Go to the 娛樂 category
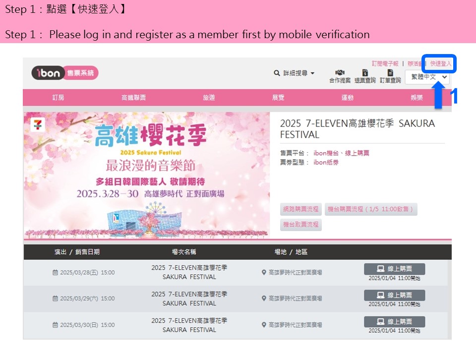Viewport: 476px width, 357px height. click(x=416, y=98)
